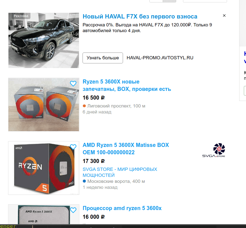Open the AMD Ryzen 5 3600X Matisse BOX title
Screen dimensions: 246x228
point(126,149)
